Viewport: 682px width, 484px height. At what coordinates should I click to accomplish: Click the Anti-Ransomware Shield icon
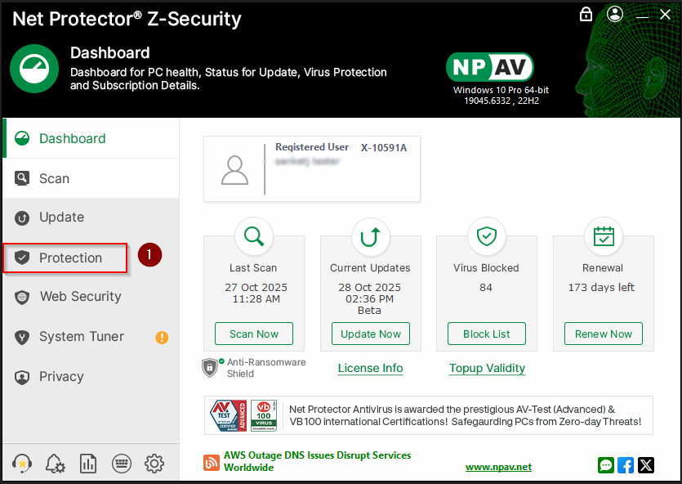210,367
